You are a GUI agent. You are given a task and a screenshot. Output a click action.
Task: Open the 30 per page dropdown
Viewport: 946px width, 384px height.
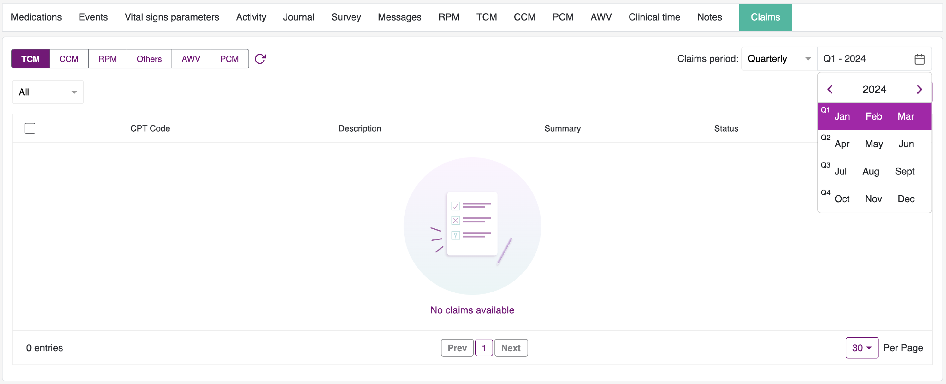[x=861, y=348]
